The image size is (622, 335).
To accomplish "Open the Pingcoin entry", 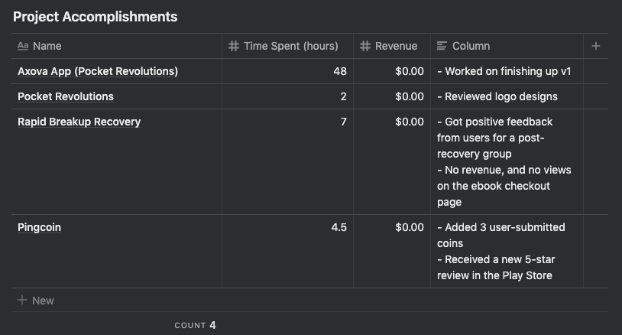I will 39,227.
